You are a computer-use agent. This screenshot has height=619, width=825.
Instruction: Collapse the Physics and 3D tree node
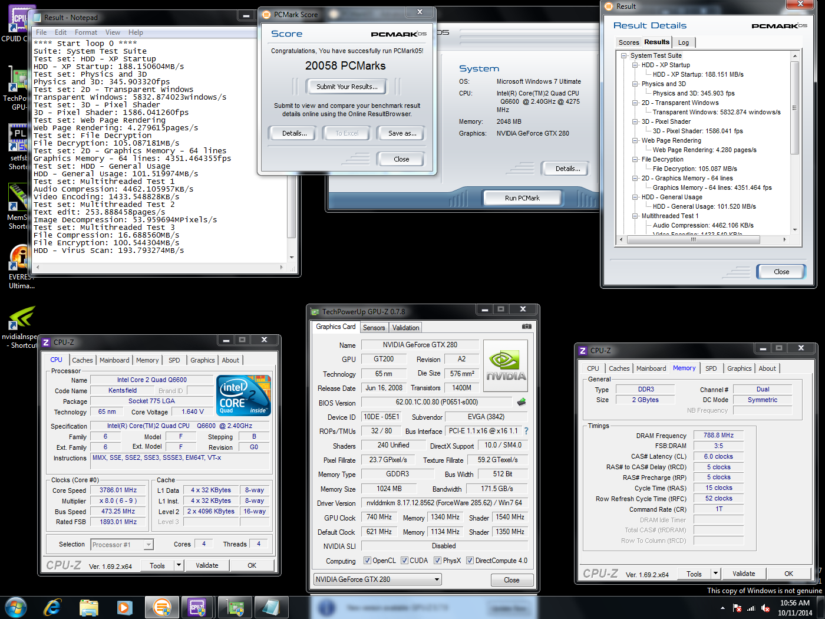click(635, 84)
